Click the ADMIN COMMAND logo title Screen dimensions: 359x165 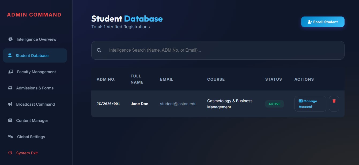(x=34, y=15)
